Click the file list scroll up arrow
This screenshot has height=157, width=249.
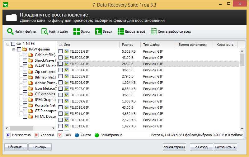[242, 51]
